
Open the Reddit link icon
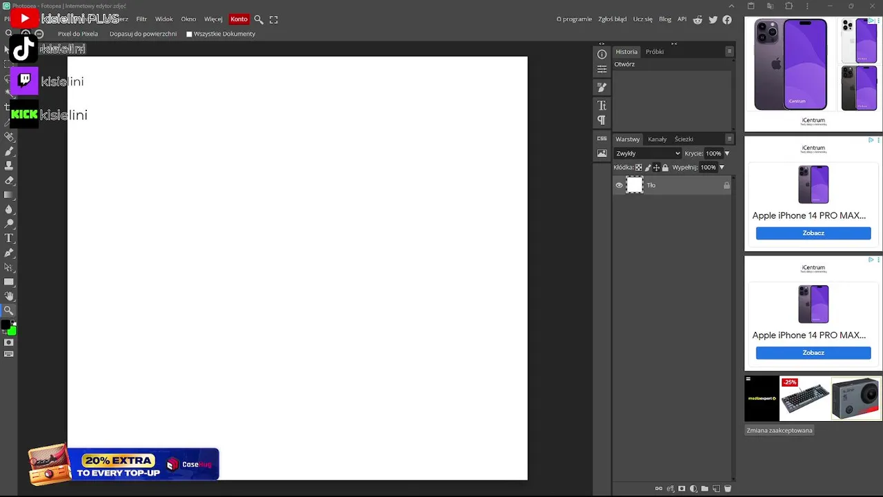click(698, 19)
